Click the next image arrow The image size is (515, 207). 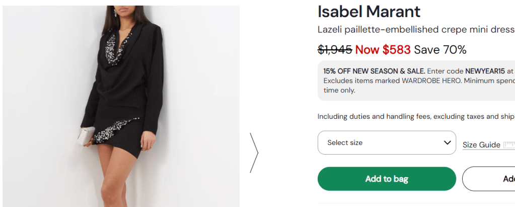(x=254, y=153)
